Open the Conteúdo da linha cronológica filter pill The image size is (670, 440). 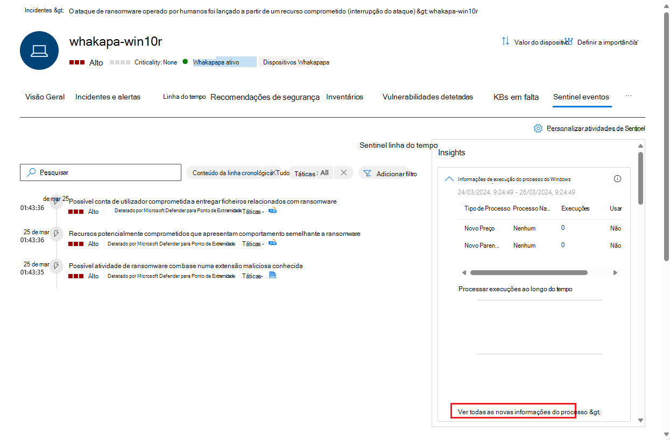[232, 172]
